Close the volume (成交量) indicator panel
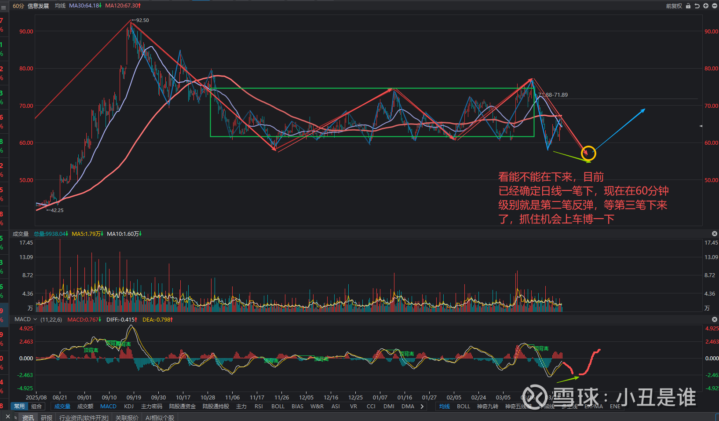 pos(714,234)
